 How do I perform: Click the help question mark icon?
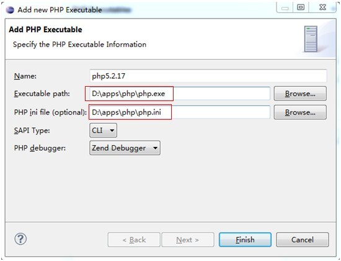click(x=20, y=239)
